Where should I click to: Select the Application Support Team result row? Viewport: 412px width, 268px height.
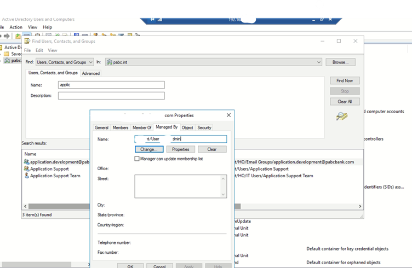click(55, 176)
